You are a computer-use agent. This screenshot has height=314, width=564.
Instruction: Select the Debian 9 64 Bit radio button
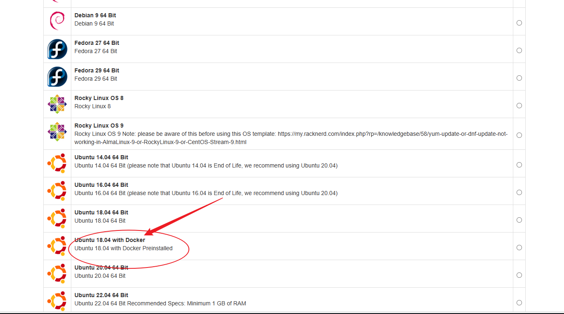[519, 23]
